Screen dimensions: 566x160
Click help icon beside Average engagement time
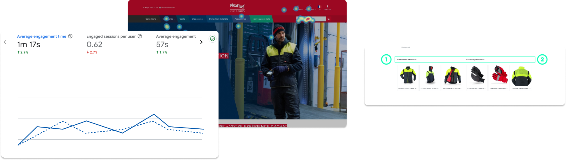click(x=70, y=36)
